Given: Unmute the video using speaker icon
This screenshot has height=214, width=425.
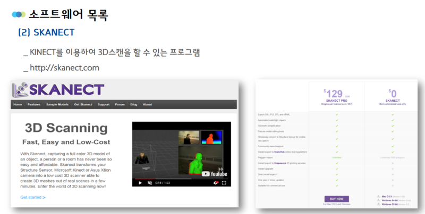Looking at the screenshot, I should [x=150, y=183].
